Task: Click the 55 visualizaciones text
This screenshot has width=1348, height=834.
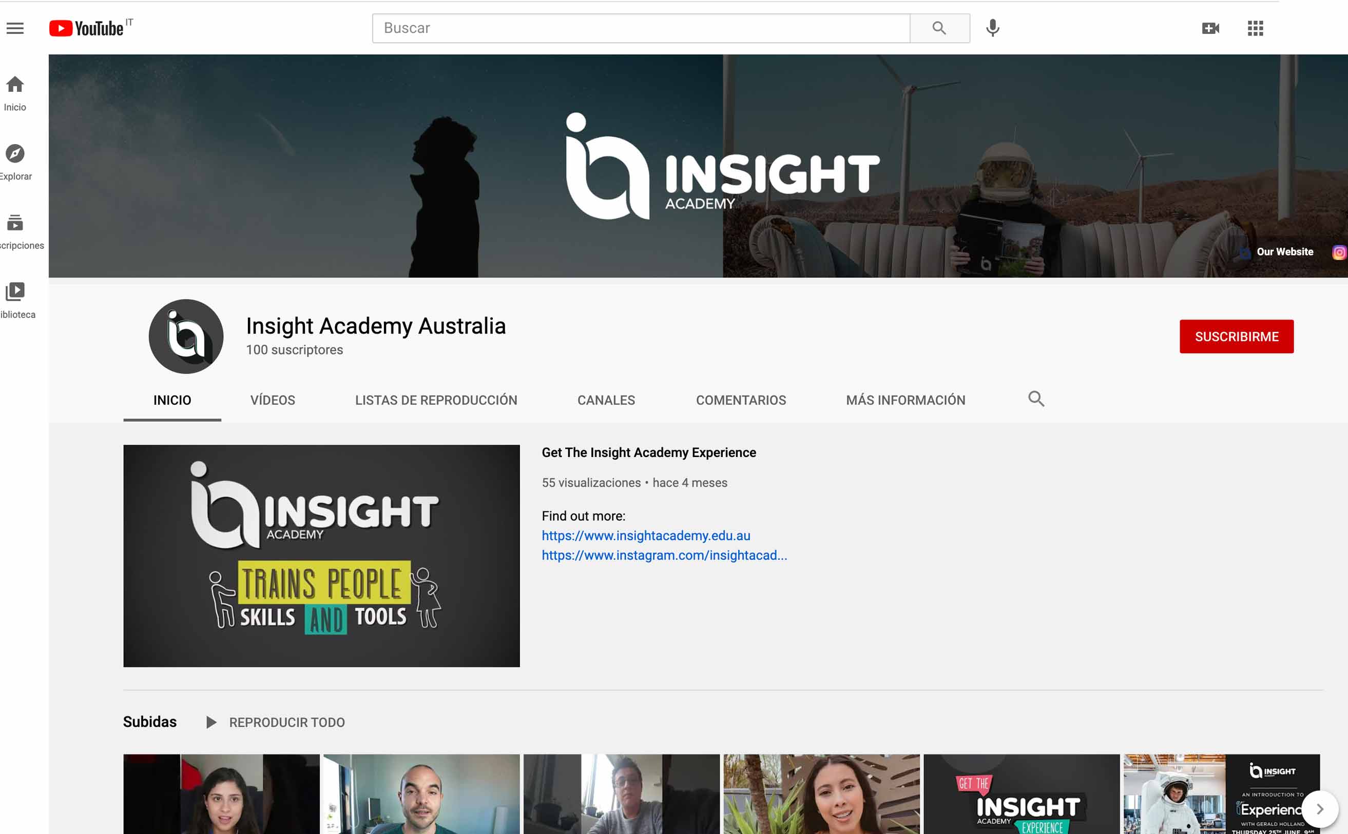Action: 591,483
